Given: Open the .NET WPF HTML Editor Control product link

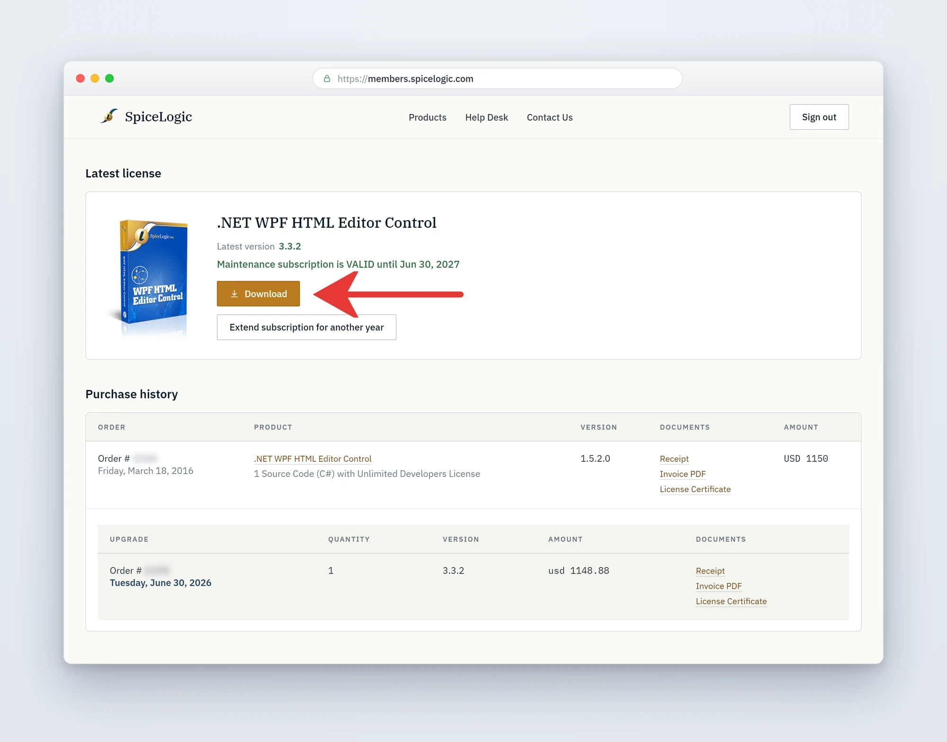Looking at the screenshot, I should 313,459.
